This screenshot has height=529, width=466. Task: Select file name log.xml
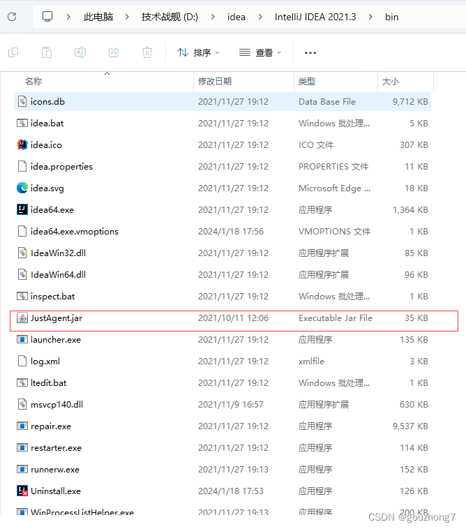45,362
